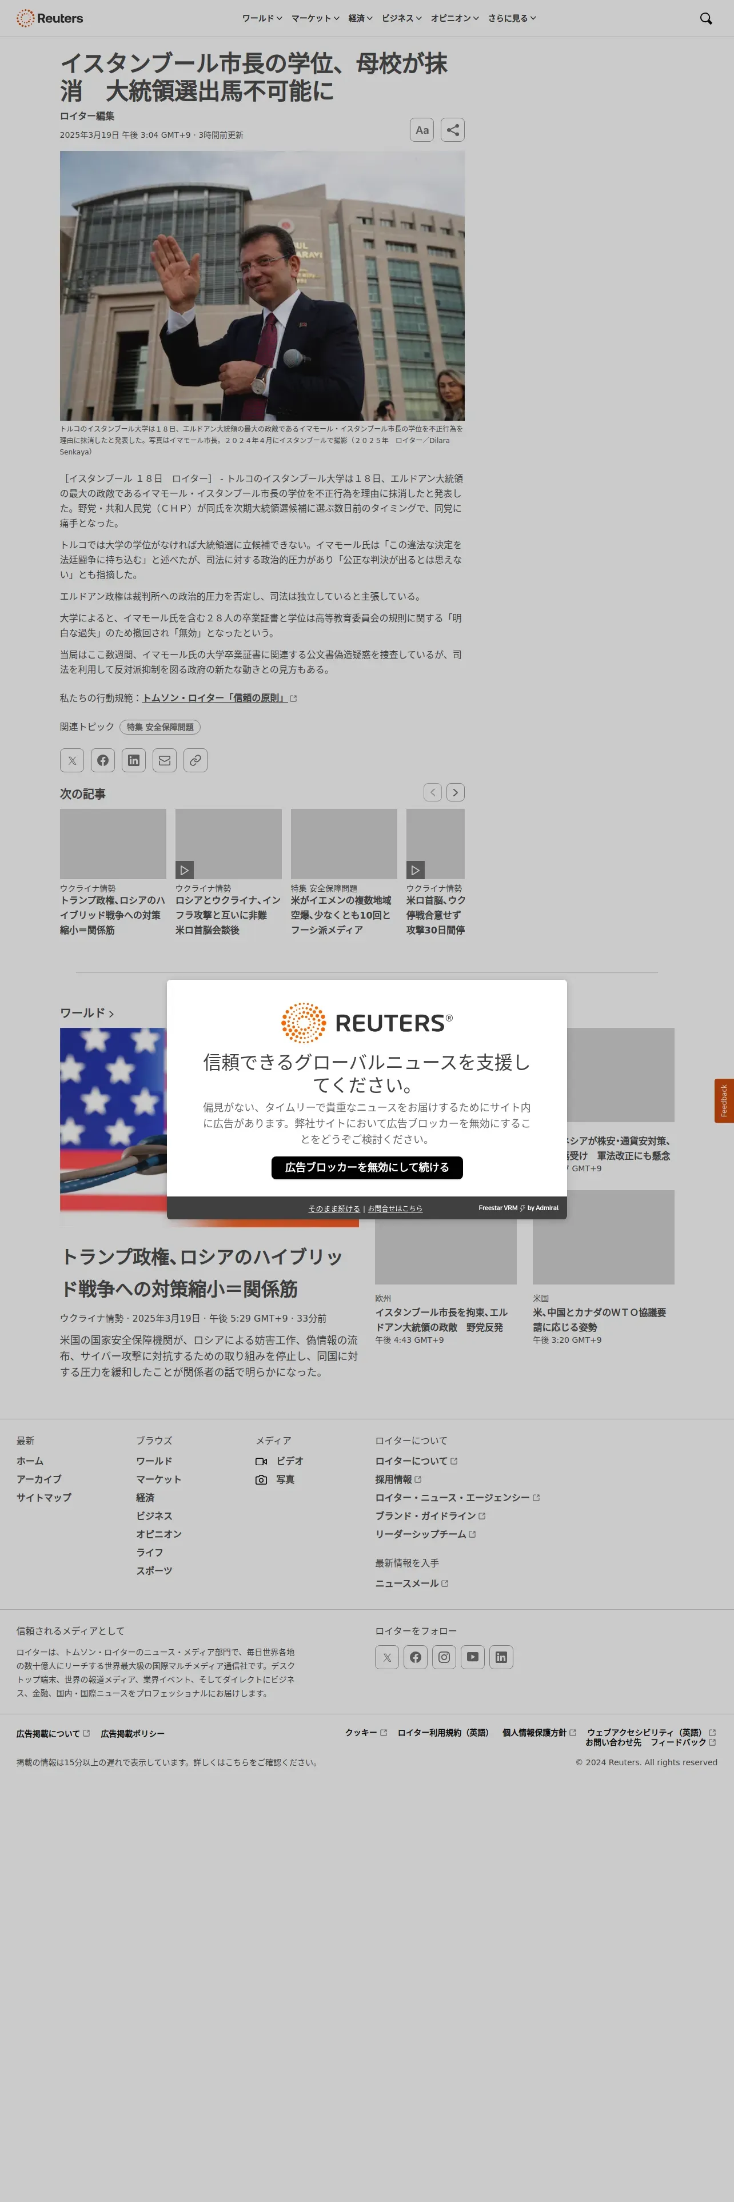Open the search magnifier icon in header

pyautogui.click(x=706, y=18)
